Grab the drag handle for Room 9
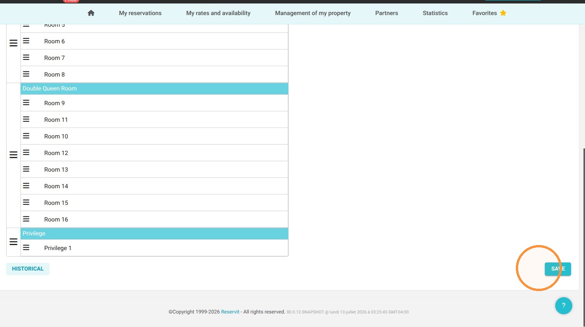Screen dimensions: 585x327 point(26,102)
